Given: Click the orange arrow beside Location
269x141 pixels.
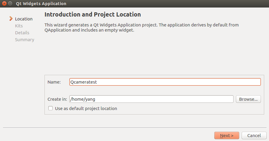Looking at the screenshot, I should pyautogui.click(x=11, y=19).
